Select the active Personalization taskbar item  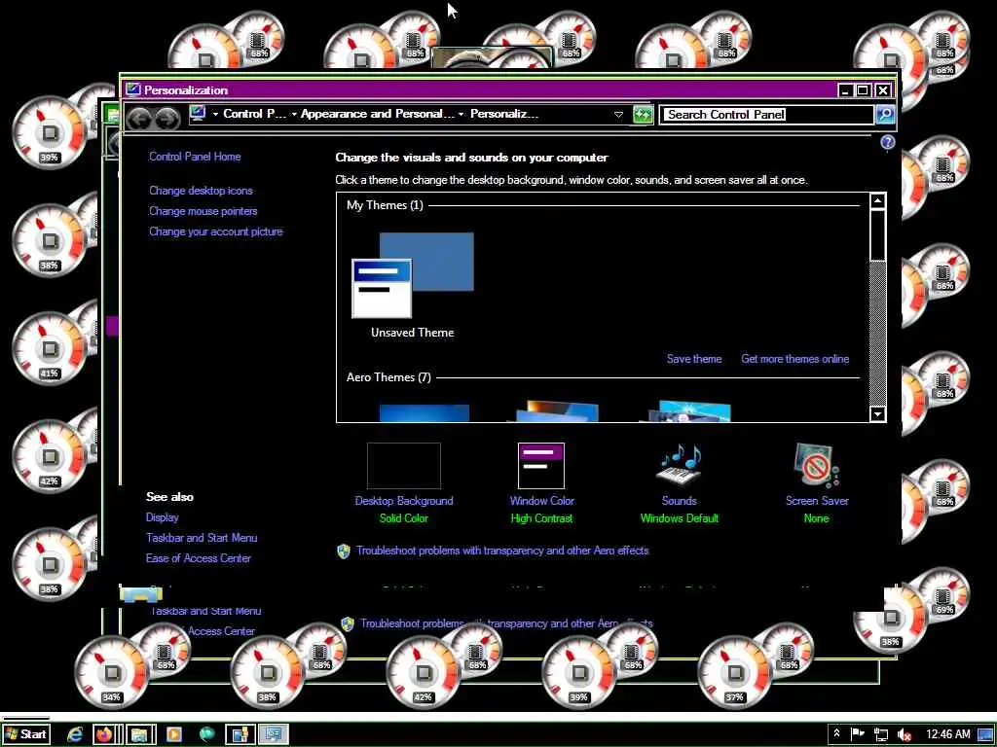(x=274, y=734)
